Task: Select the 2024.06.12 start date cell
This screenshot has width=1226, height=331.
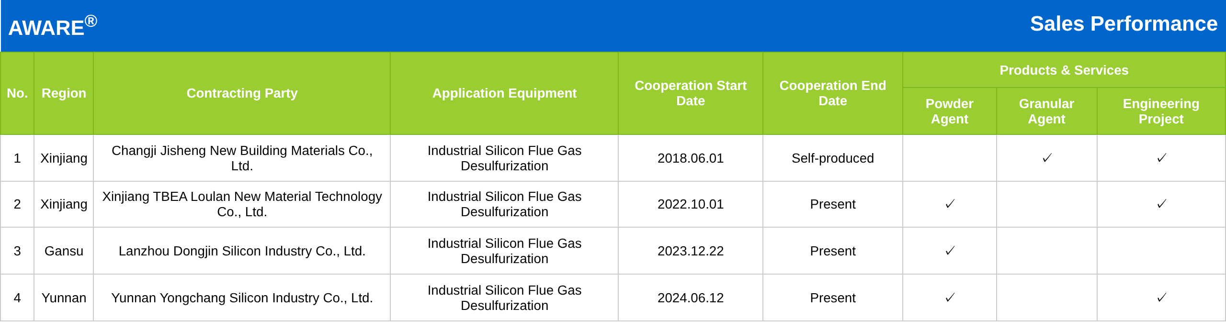Action: pos(691,298)
